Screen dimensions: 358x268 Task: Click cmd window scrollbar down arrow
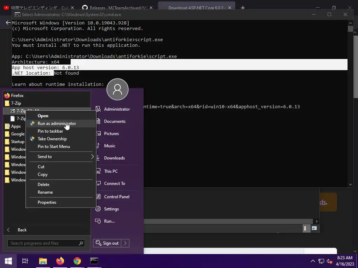tap(350, 185)
